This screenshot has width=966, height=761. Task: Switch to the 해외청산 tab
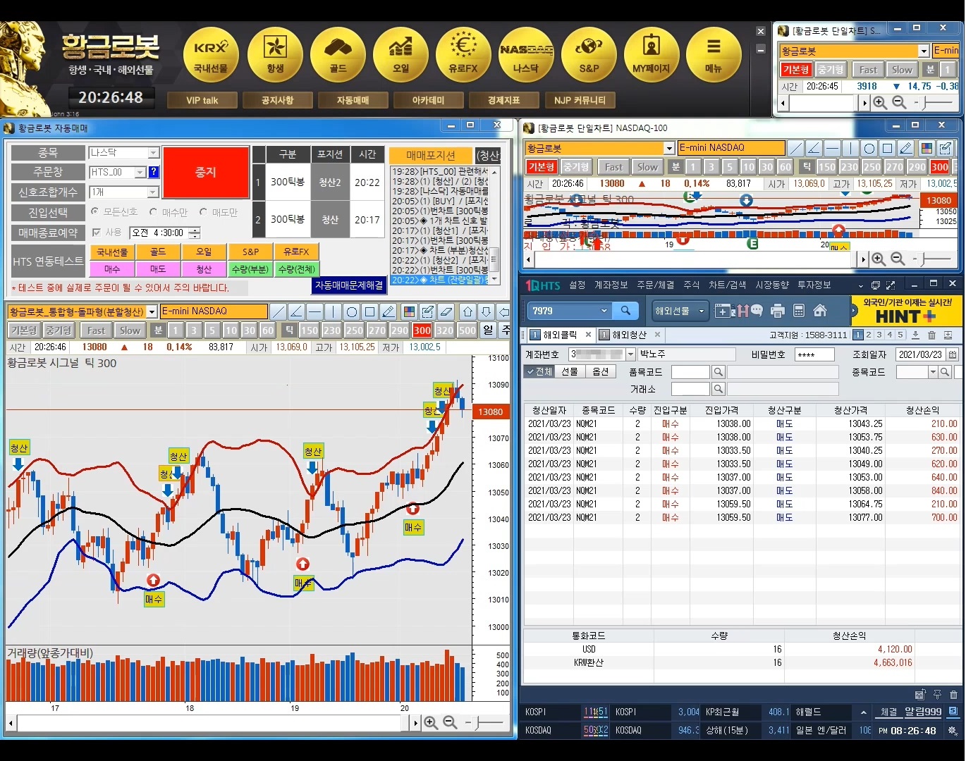629,335
